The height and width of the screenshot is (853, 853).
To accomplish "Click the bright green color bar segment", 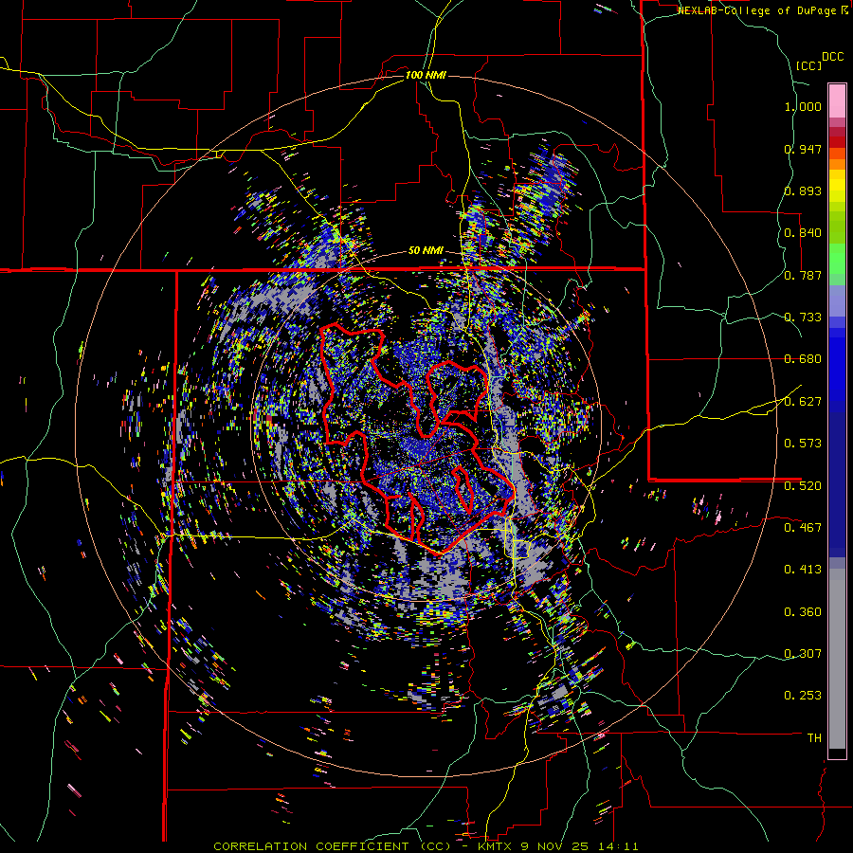I will tap(837, 259).
